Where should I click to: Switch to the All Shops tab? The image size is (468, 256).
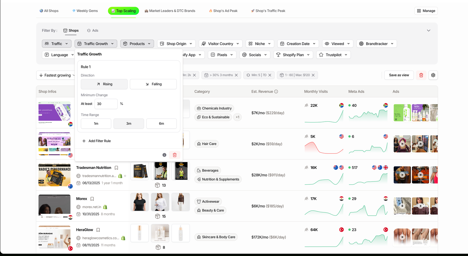coord(49,11)
